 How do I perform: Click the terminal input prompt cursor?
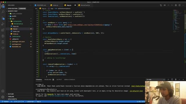36,99
